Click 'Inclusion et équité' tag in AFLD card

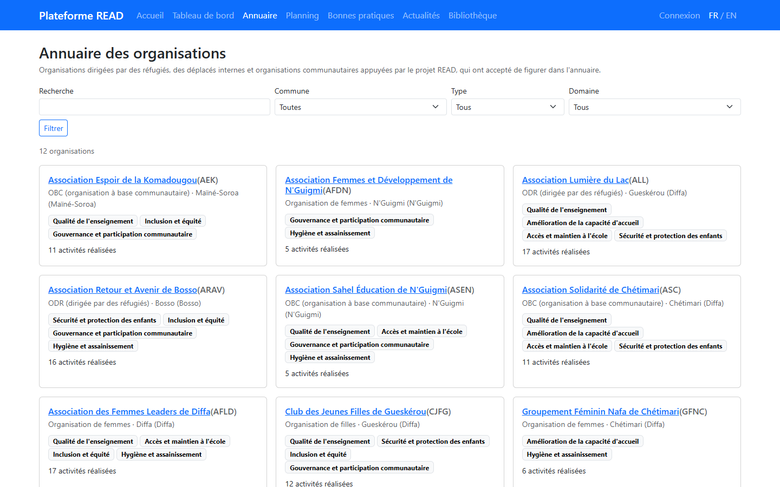click(x=81, y=454)
